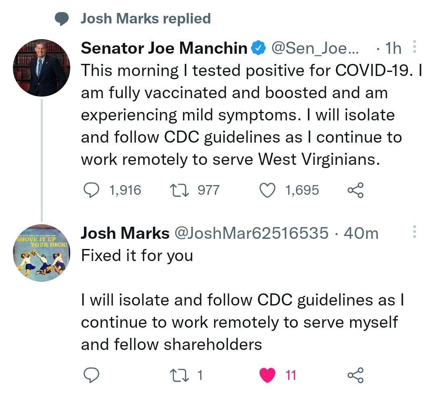Click the '1h' timestamp on Manchin's tweet

pos(393,48)
